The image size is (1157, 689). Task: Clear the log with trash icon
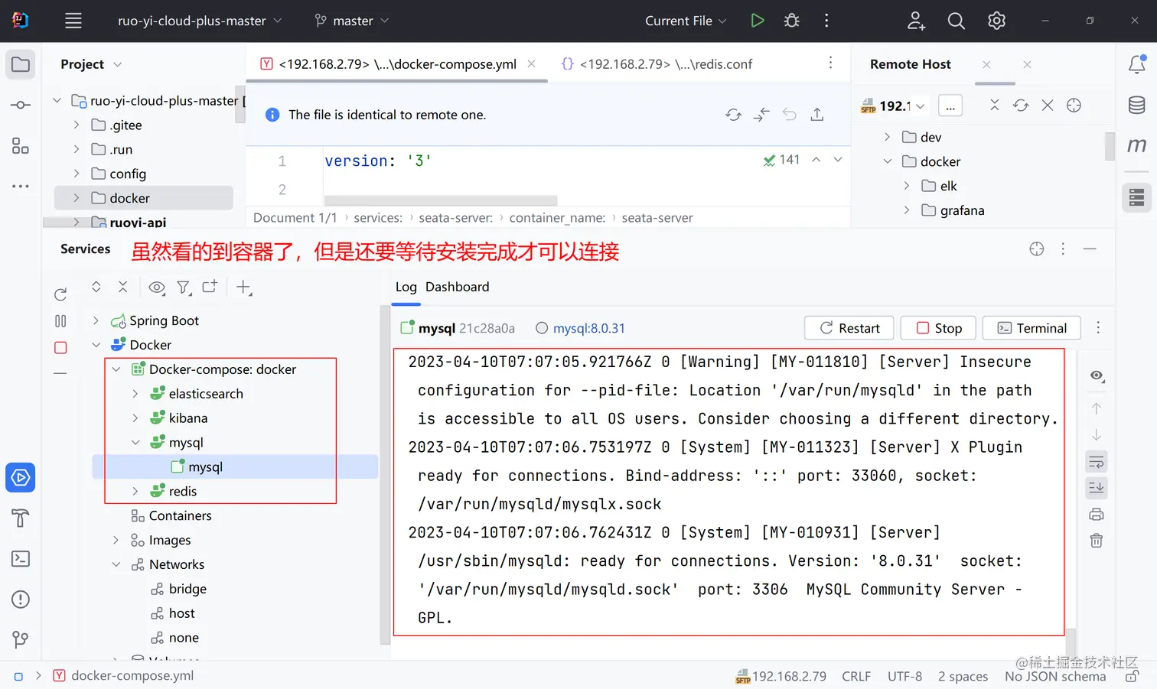tap(1097, 541)
